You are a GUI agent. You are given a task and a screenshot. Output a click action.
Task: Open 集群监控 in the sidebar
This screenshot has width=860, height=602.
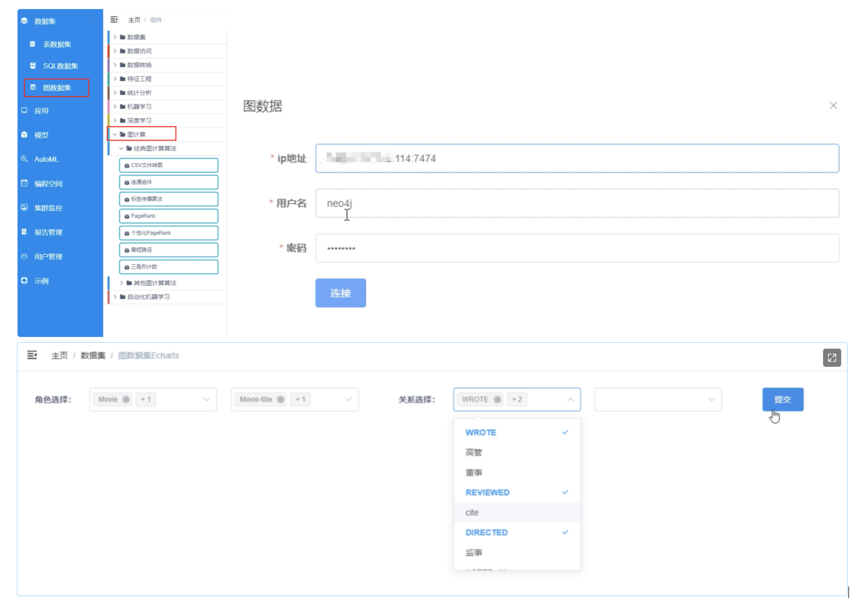pos(48,208)
